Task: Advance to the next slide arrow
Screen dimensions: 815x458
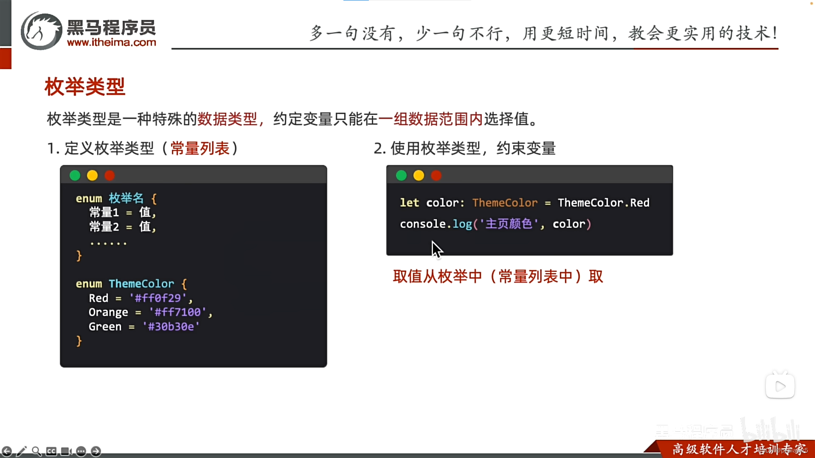Action: tap(96, 451)
